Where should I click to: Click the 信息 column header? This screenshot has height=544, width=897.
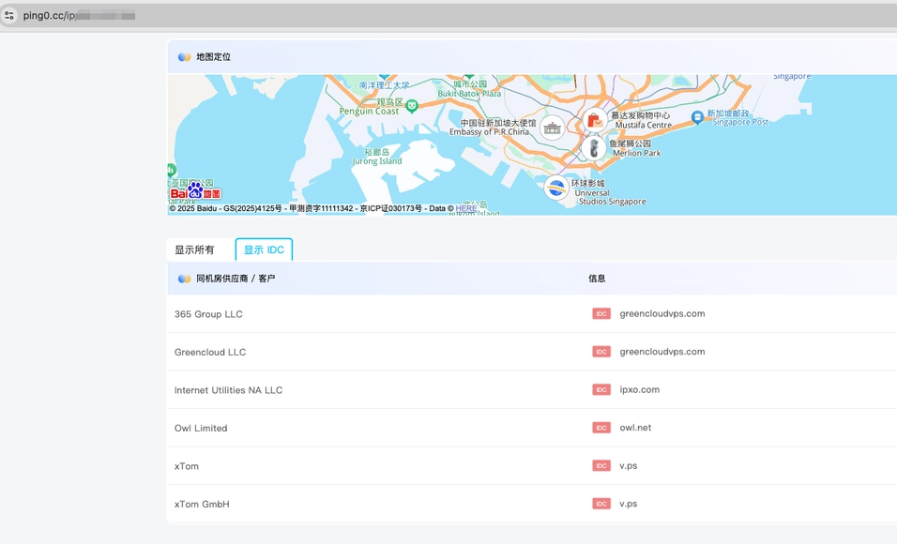pyautogui.click(x=597, y=279)
